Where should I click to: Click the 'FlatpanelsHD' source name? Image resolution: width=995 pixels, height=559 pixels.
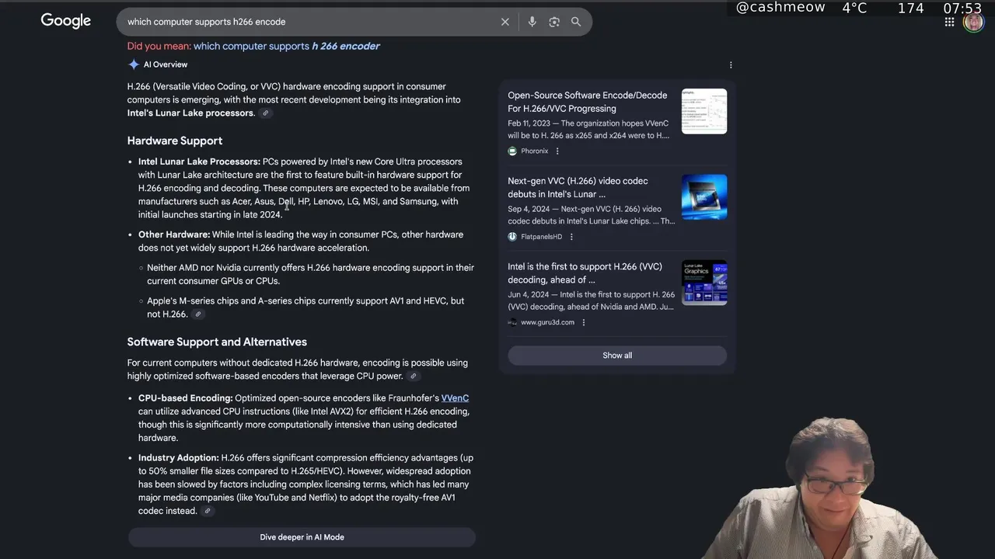[541, 237]
